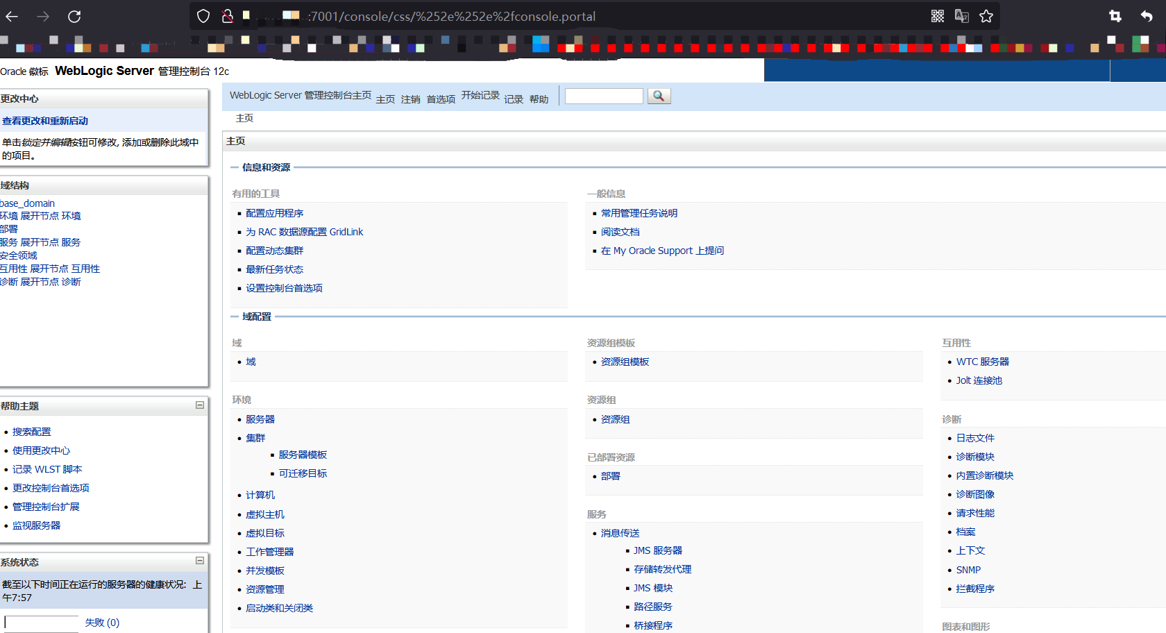Viewport: 1166px width, 633px height.
Task: Open SNMP link under 诊断
Action: (x=968, y=570)
